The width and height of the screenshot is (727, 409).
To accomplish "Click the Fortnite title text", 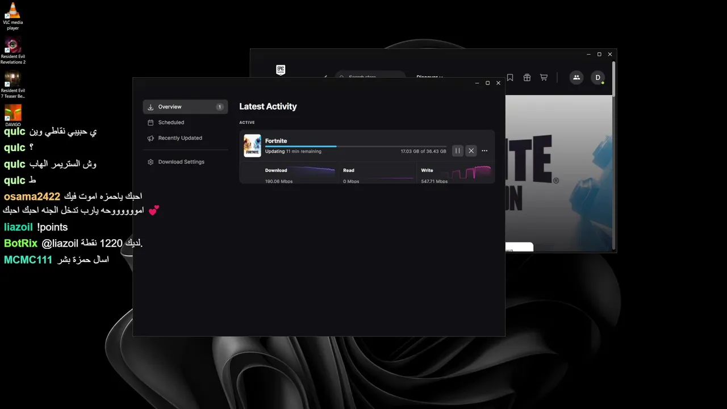I will coord(276,141).
